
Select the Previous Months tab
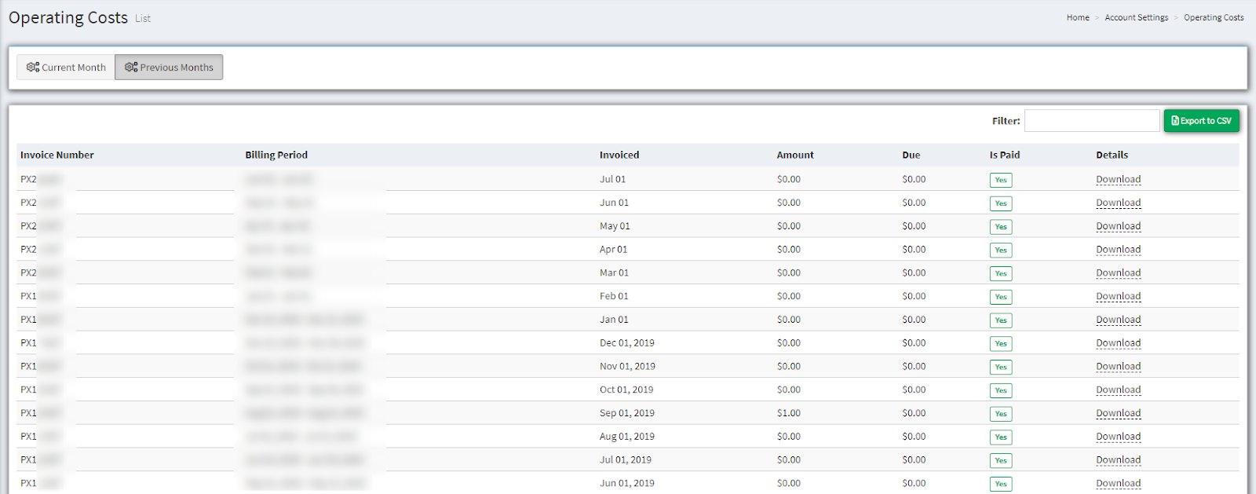[169, 68]
